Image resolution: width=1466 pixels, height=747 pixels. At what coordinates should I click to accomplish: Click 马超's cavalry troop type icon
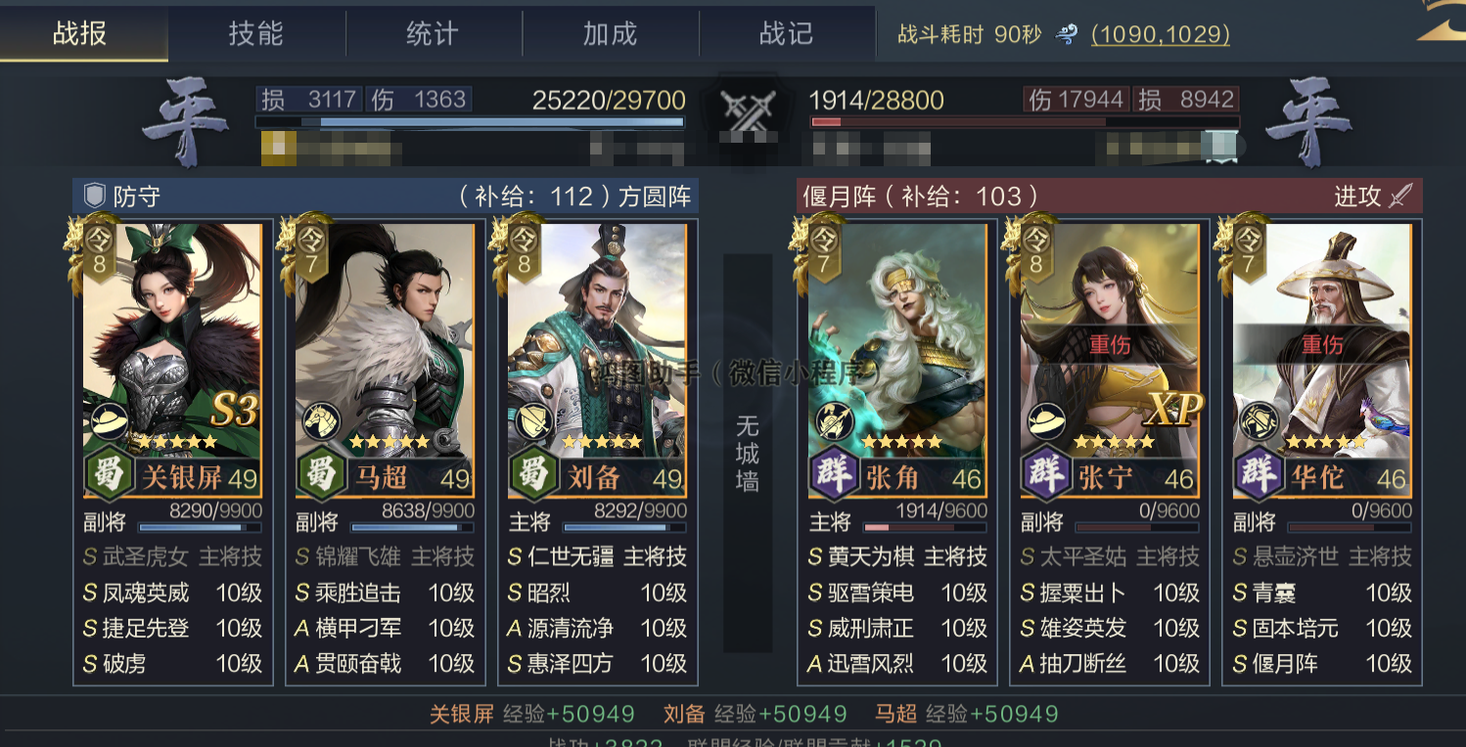point(321,422)
